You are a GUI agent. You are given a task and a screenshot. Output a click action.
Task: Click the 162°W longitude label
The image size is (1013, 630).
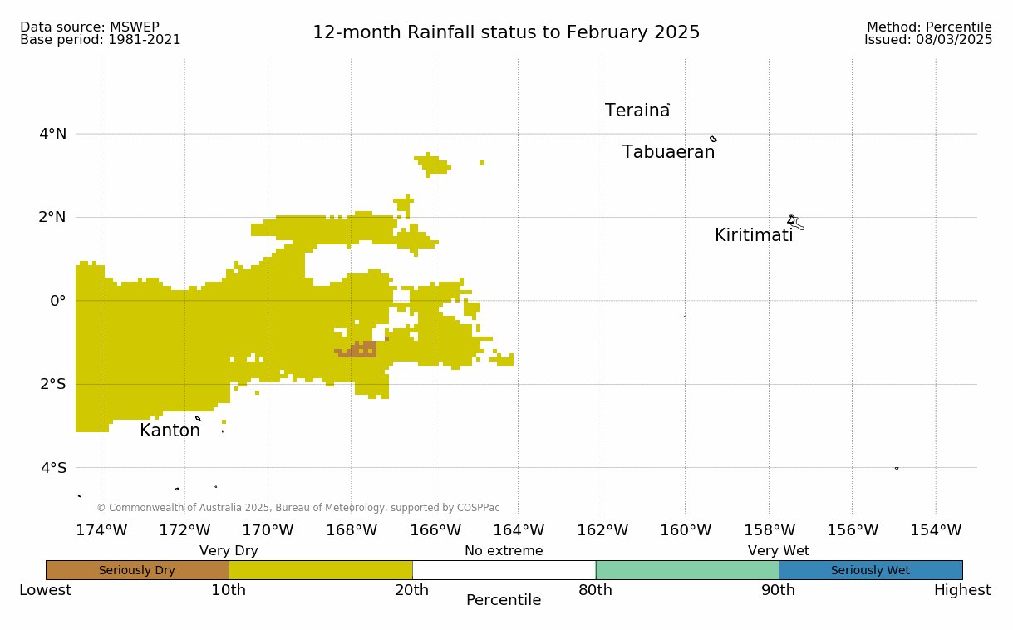pyautogui.click(x=602, y=530)
